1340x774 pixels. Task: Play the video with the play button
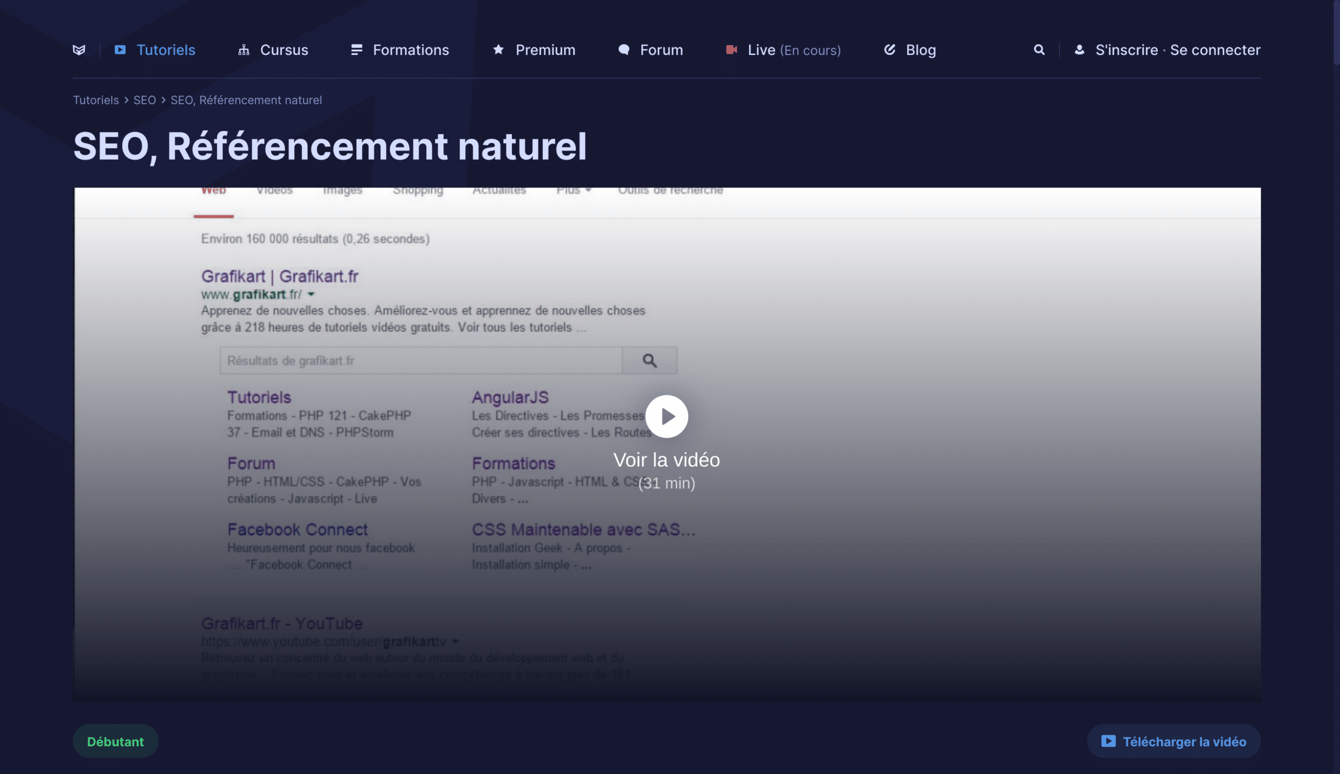(666, 416)
